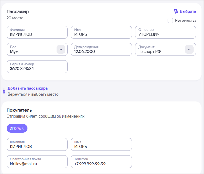
Task: Click the passenger Фамилия field
Action: click(x=37, y=32)
